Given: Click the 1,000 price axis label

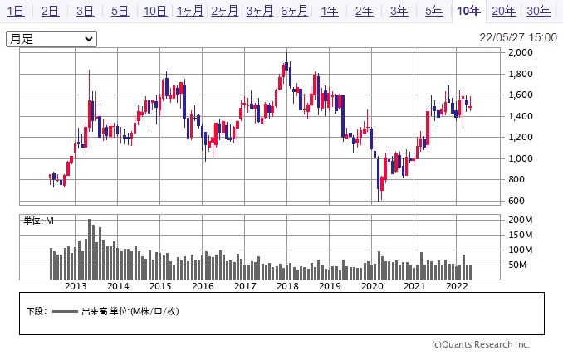Looking at the screenshot, I should click(x=521, y=158).
